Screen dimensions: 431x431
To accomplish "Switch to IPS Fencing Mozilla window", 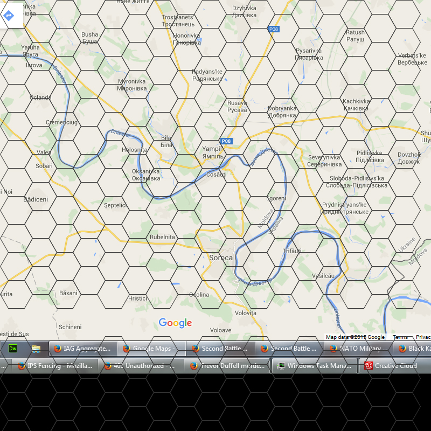I will pos(55,366).
